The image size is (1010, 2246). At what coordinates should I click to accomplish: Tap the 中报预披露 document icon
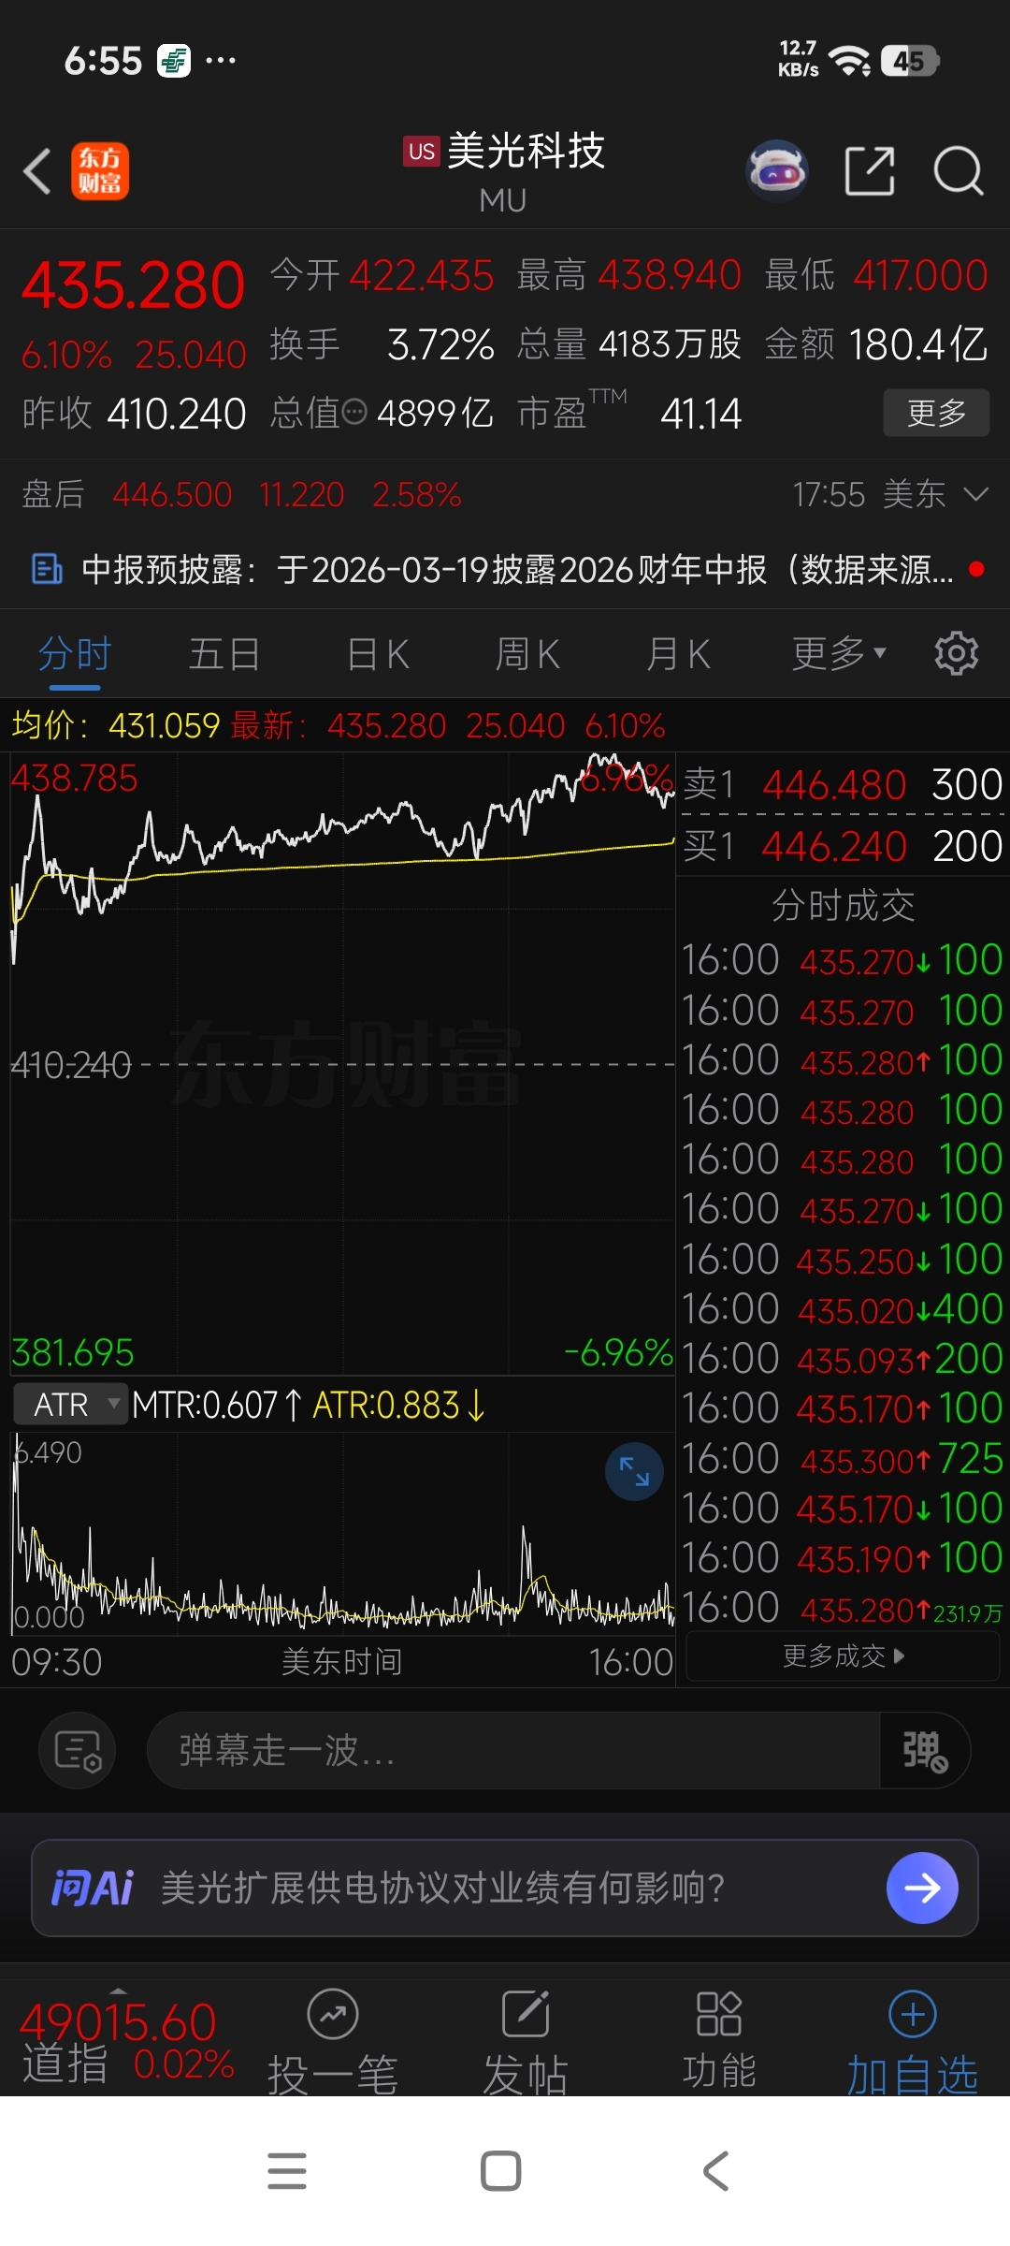coord(47,569)
